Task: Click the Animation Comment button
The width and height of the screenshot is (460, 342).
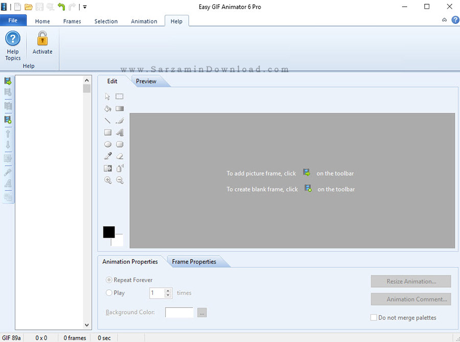Action: [411, 299]
